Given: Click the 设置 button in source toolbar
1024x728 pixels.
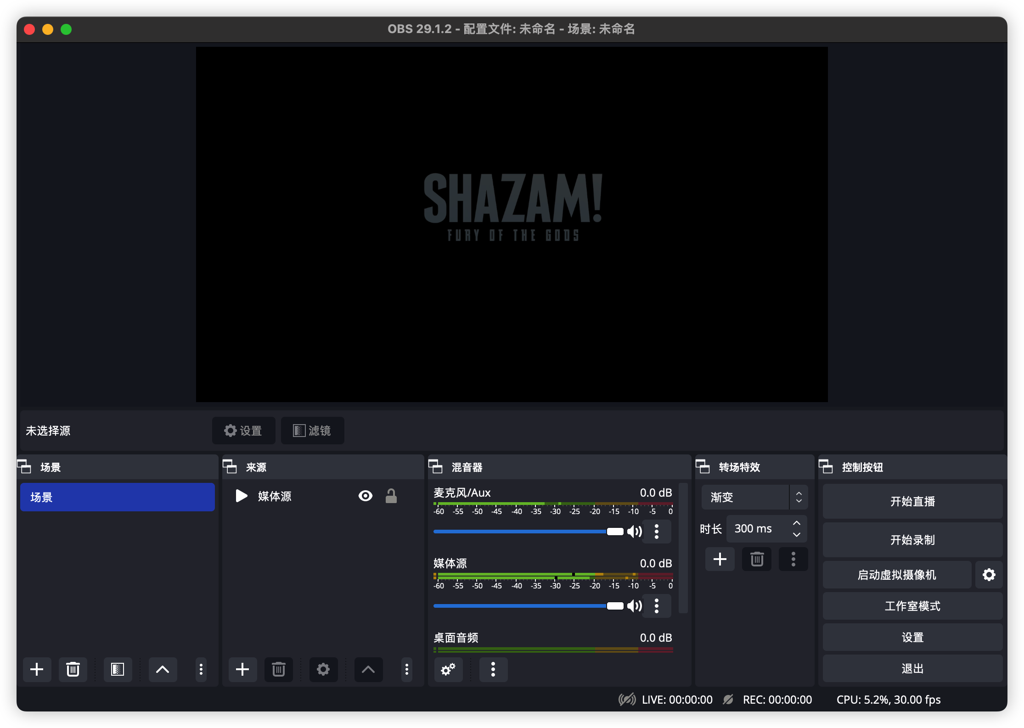Looking at the screenshot, I should click(243, 431).
